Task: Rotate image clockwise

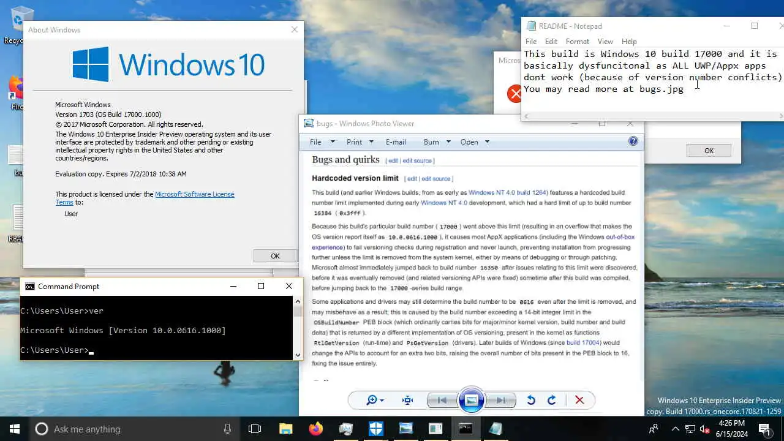Action: tap(551, 400)
